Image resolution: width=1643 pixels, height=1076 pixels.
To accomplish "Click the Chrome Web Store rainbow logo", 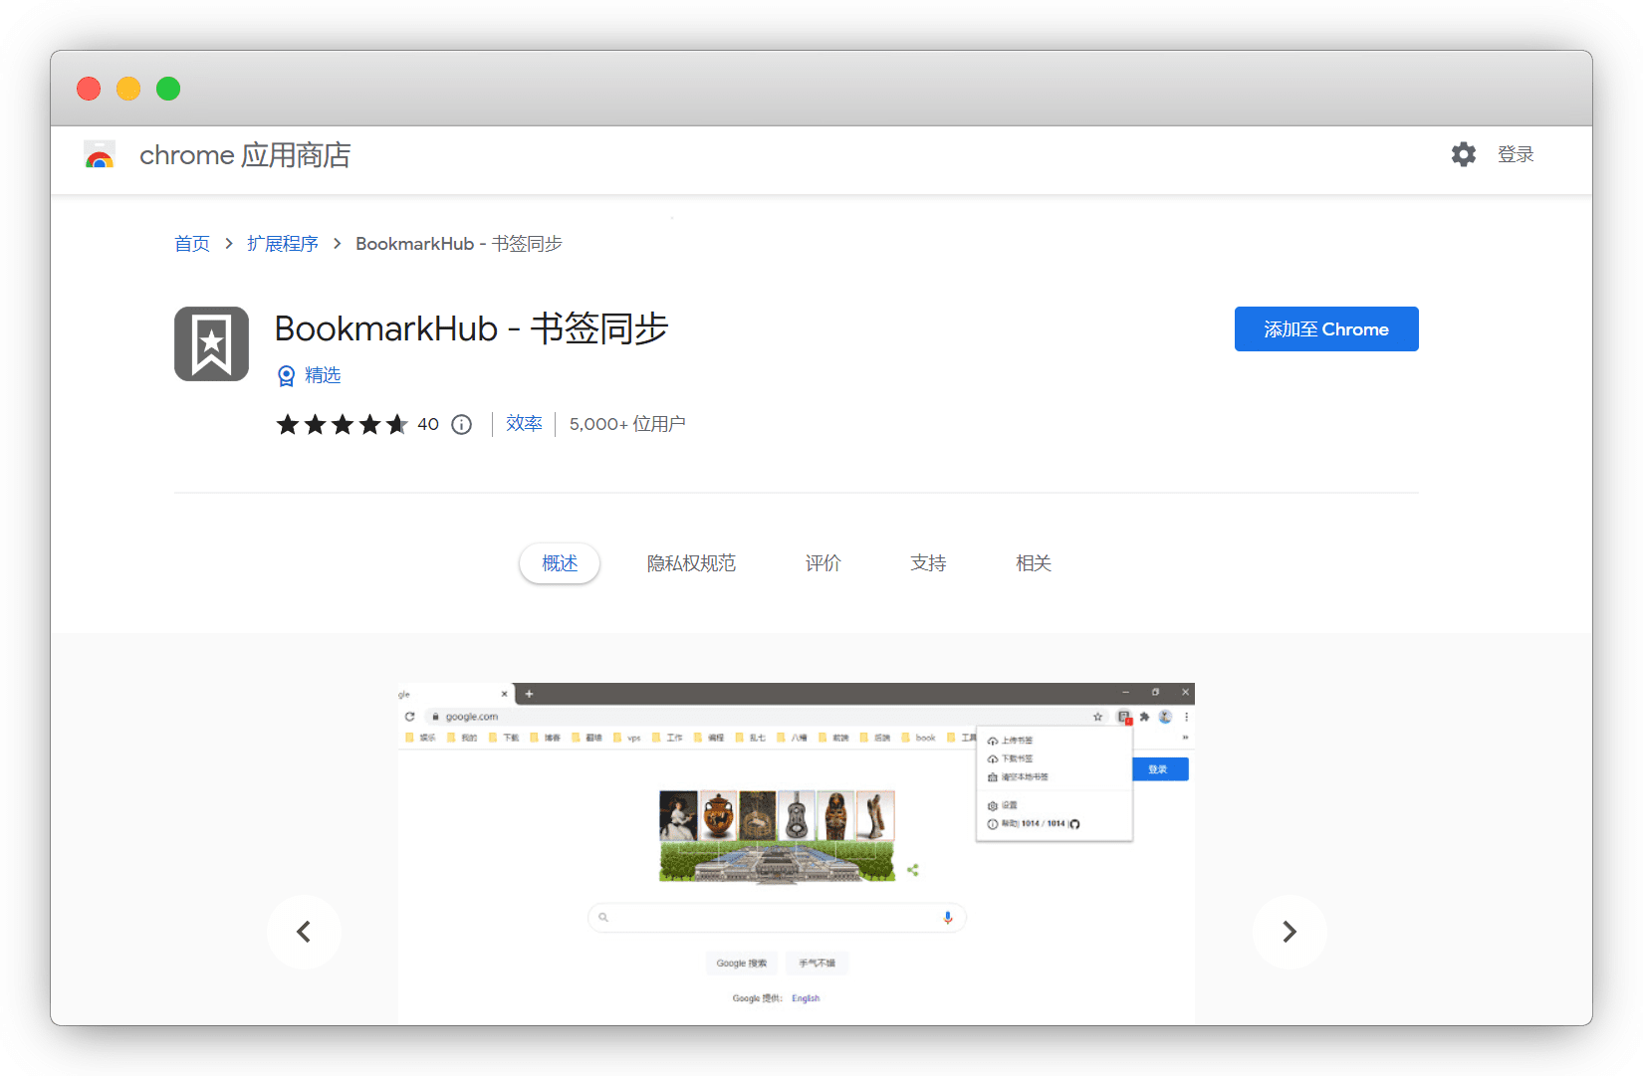I will coord(100,155).
